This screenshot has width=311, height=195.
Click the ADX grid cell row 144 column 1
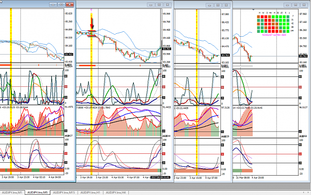click(x=288, y=31)
